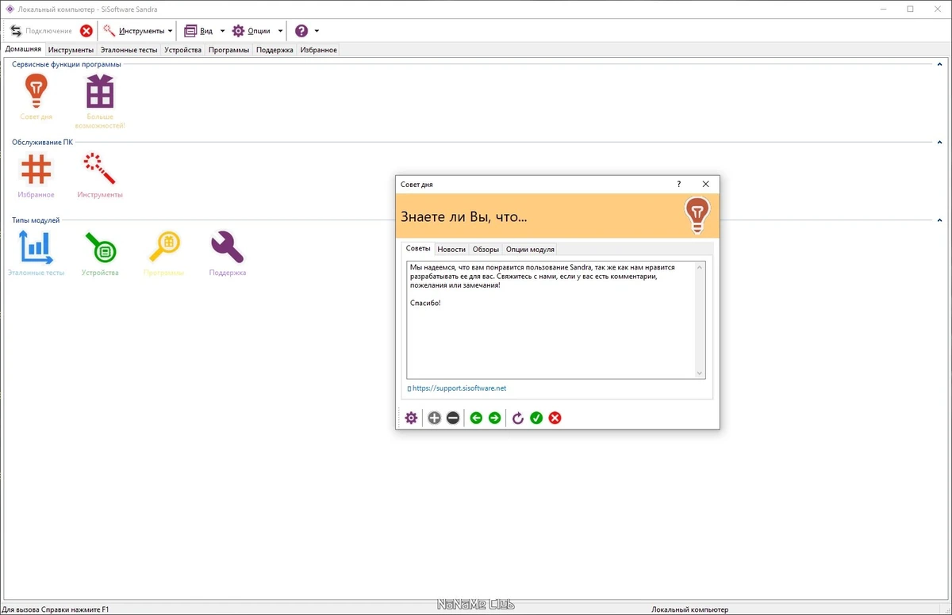Click the Типы модулей heading
This screenshot has height=615, width=952.
coord(36,220)
